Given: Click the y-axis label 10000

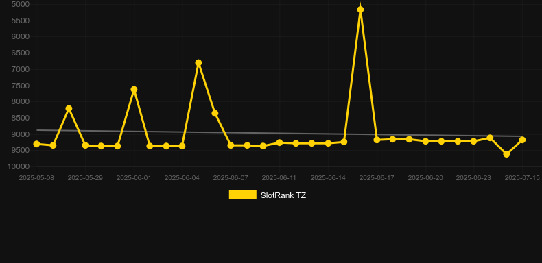Looking at the screenshot, I should [19, 166].
